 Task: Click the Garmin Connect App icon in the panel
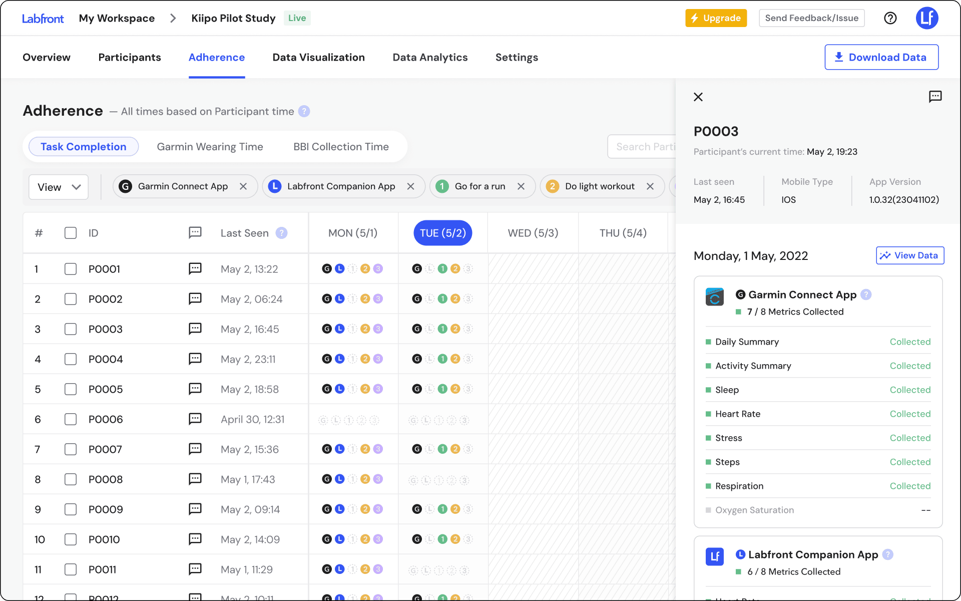click(x=715, y=296)
